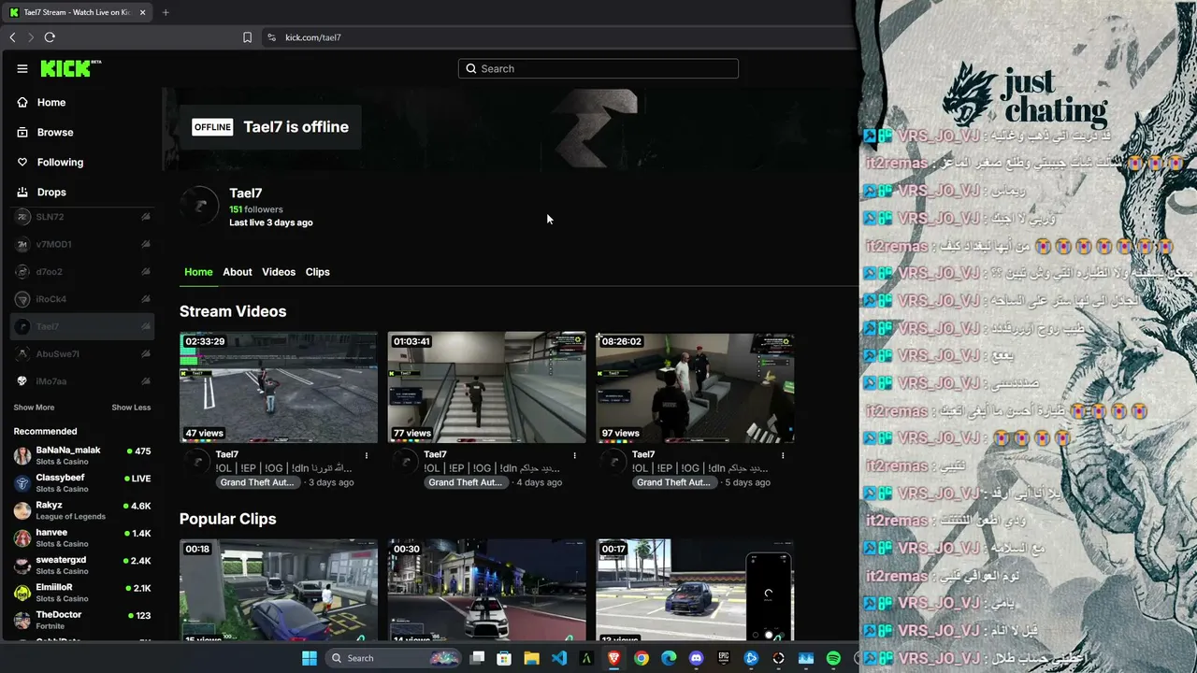Switch to the Videos tab
Viewport: 1197px width, 673px height.
279,272
